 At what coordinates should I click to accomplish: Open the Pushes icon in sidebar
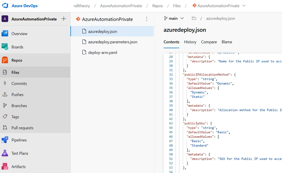point(5,95)
